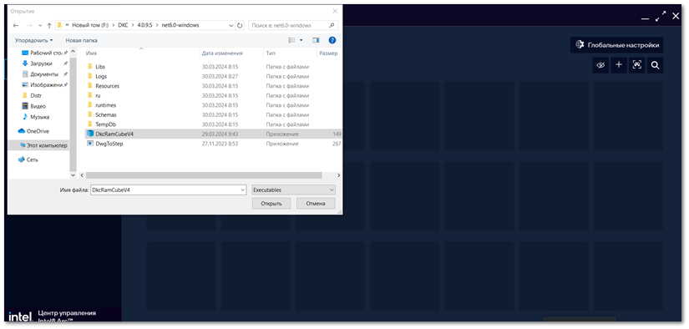Image resolution: width=689 pixels, height=329 pixels.
Task: Select the Logs folder
Action: [x=101, y=77]
